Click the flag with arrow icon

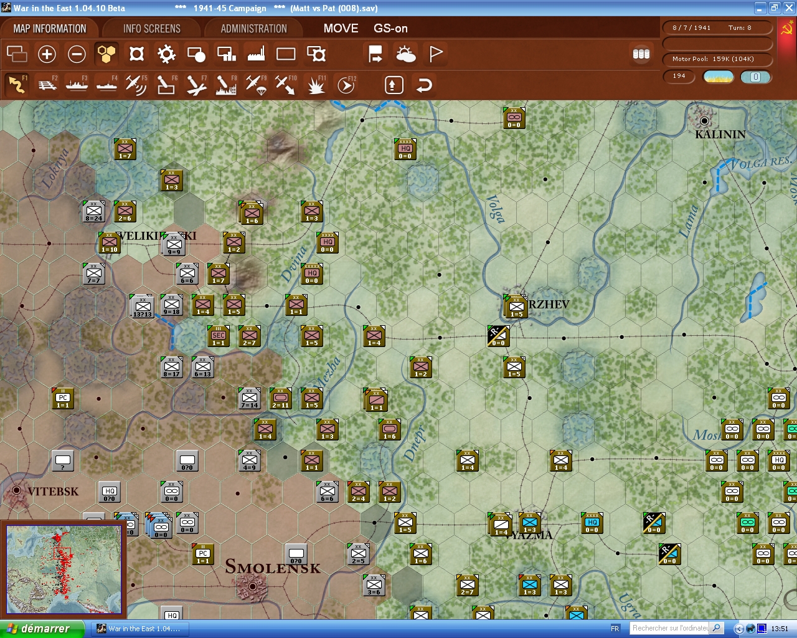pyautogui.click(x=375, y=54)
